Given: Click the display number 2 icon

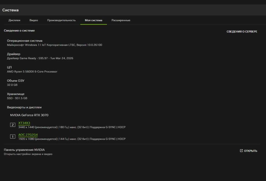Looking at the screenshot, I should (x=13, y=125).
